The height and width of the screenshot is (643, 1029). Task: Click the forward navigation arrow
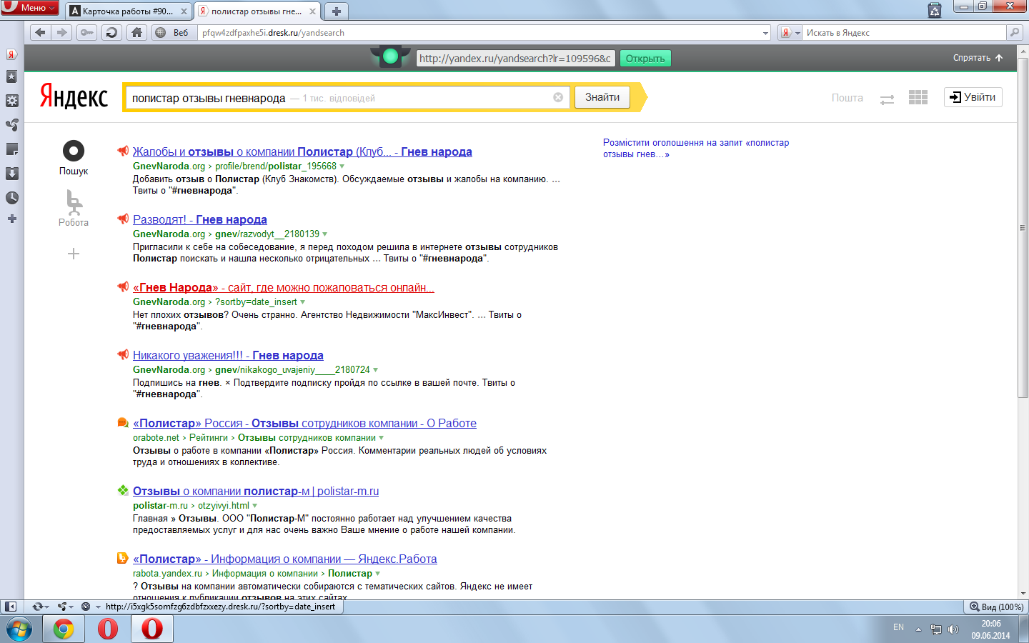62,32
